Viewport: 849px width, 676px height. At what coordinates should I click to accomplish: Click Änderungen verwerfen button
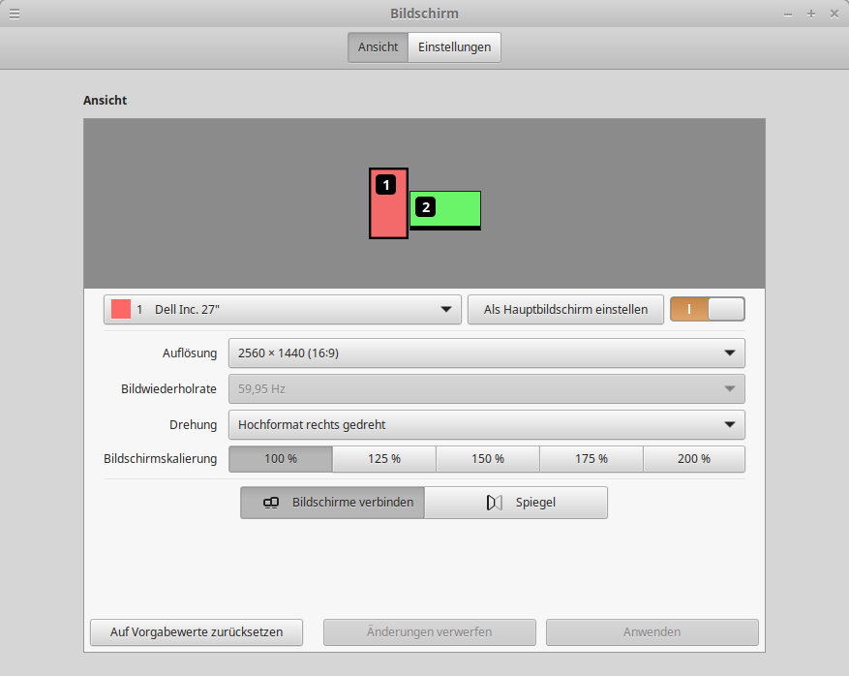pyautogui.click(x=430, y=632)
